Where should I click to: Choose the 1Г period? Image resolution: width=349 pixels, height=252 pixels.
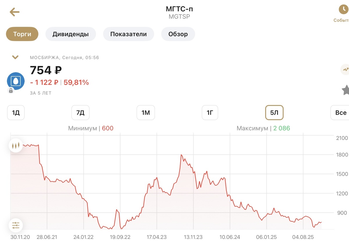(x=210, y=113)
